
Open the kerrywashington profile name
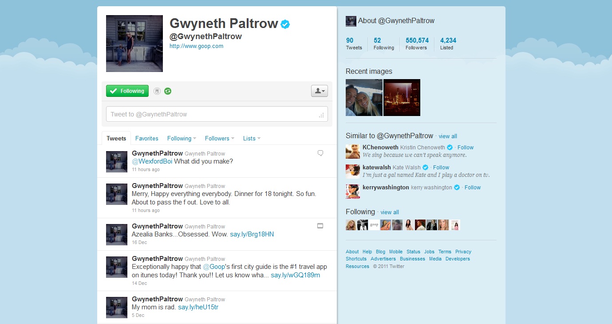[x=386, y=188]
